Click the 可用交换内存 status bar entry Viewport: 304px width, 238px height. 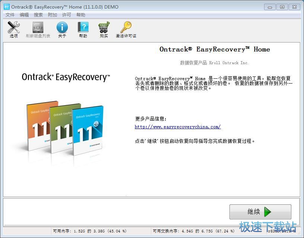click(193, 231)
